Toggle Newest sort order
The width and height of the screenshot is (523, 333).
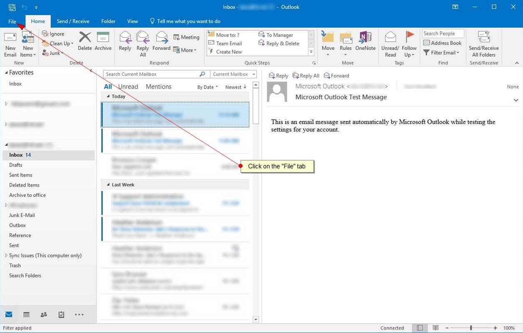236,87
